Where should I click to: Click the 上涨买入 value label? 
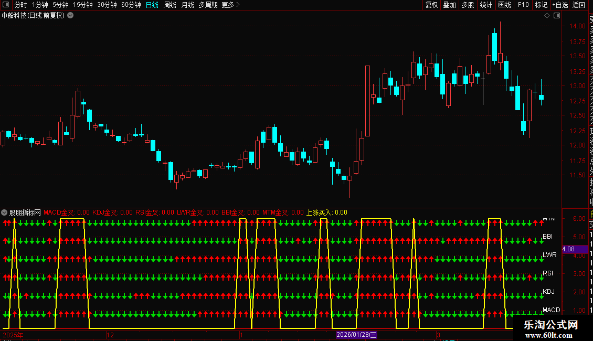click(327, 212)
